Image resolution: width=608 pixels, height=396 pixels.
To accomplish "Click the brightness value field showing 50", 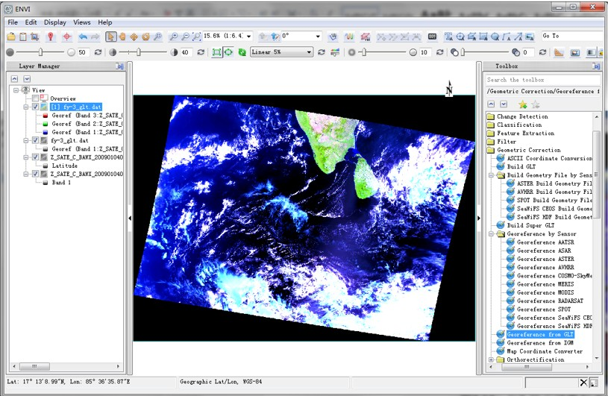I will [x=84, y=52].
